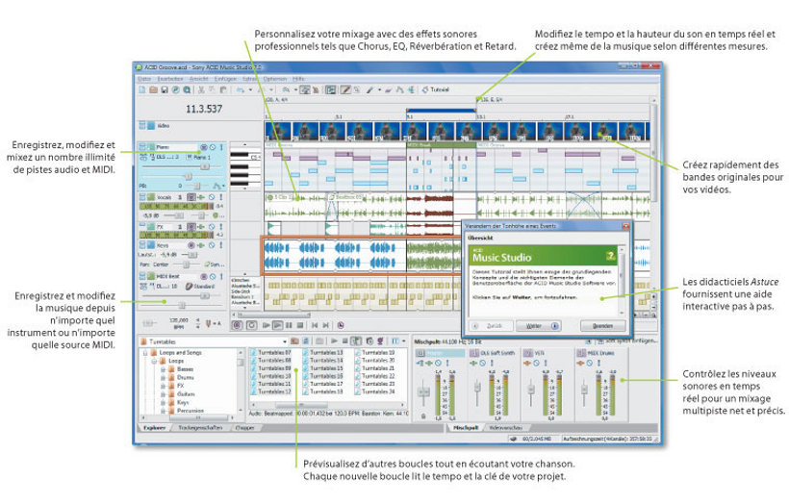The image size is (789, 504).
Task: Solo the Vocals track
Action: click(221, 197)
